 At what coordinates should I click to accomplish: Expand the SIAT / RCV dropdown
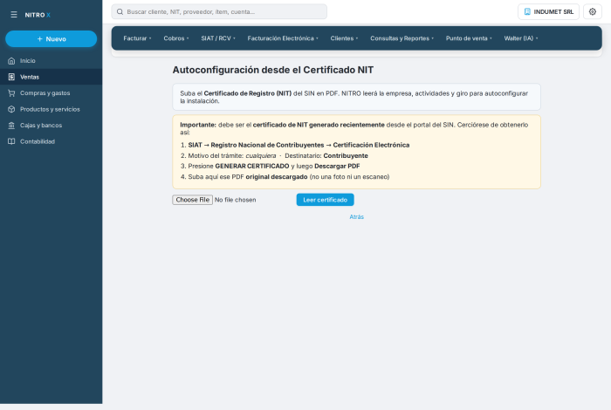tap(218, 38)
